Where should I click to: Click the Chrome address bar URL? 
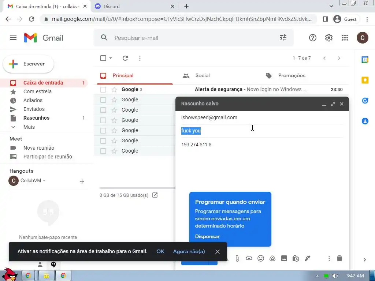click(182, 19)
